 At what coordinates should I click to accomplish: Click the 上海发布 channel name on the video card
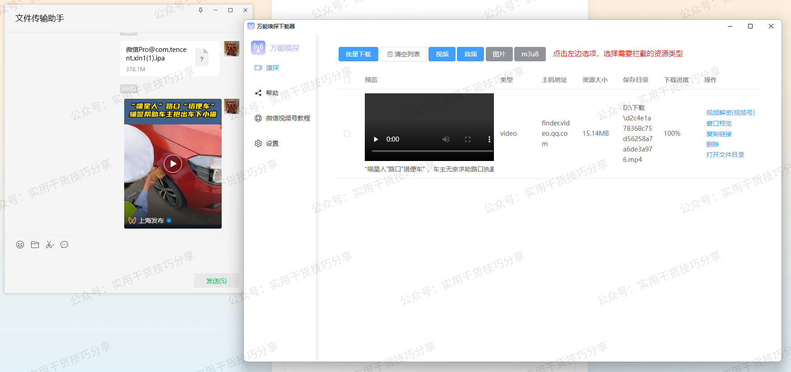(151, 220)
